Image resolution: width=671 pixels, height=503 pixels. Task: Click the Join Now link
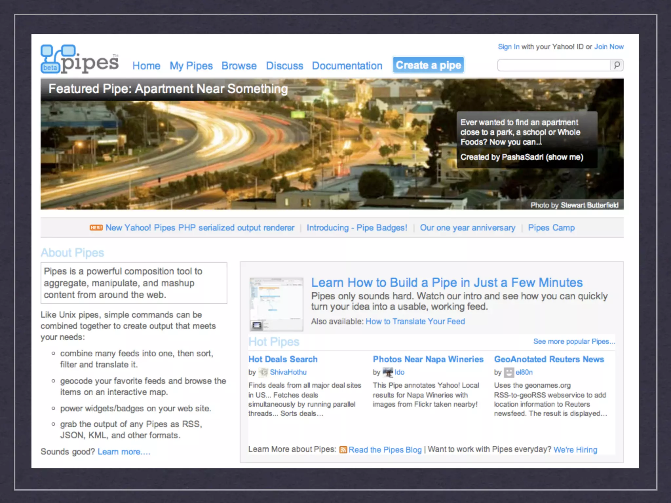[x=609, y=47]
